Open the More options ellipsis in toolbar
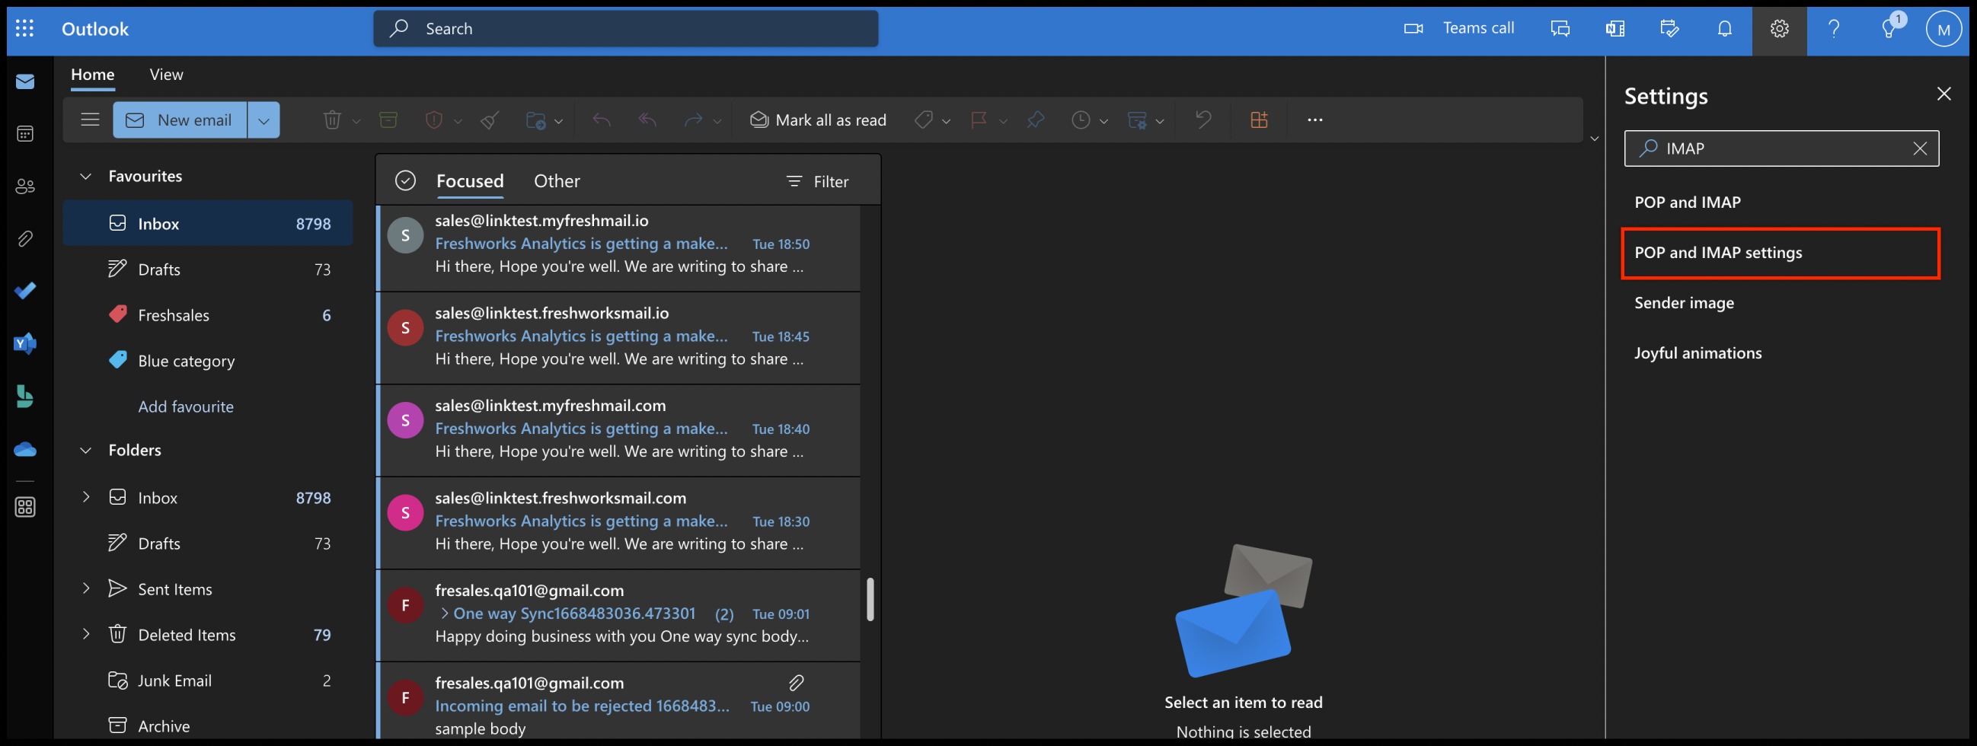The image size is (1977, 746). click(1314, 120)
